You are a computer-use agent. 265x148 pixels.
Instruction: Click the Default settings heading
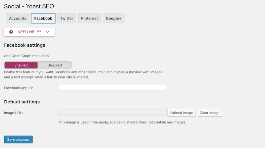click(x=22, y=102)
